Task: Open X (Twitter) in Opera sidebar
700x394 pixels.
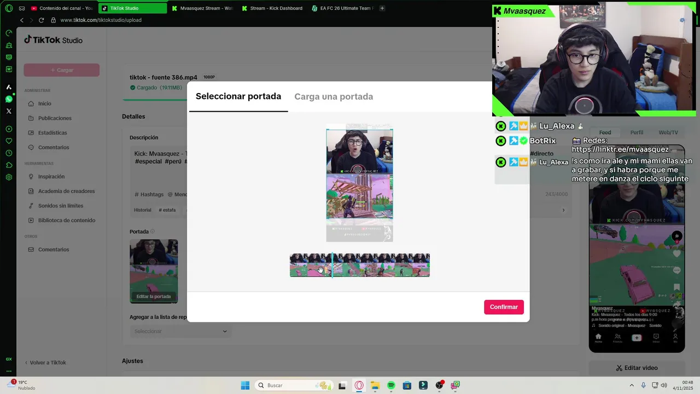Action: tap(9, 111)
